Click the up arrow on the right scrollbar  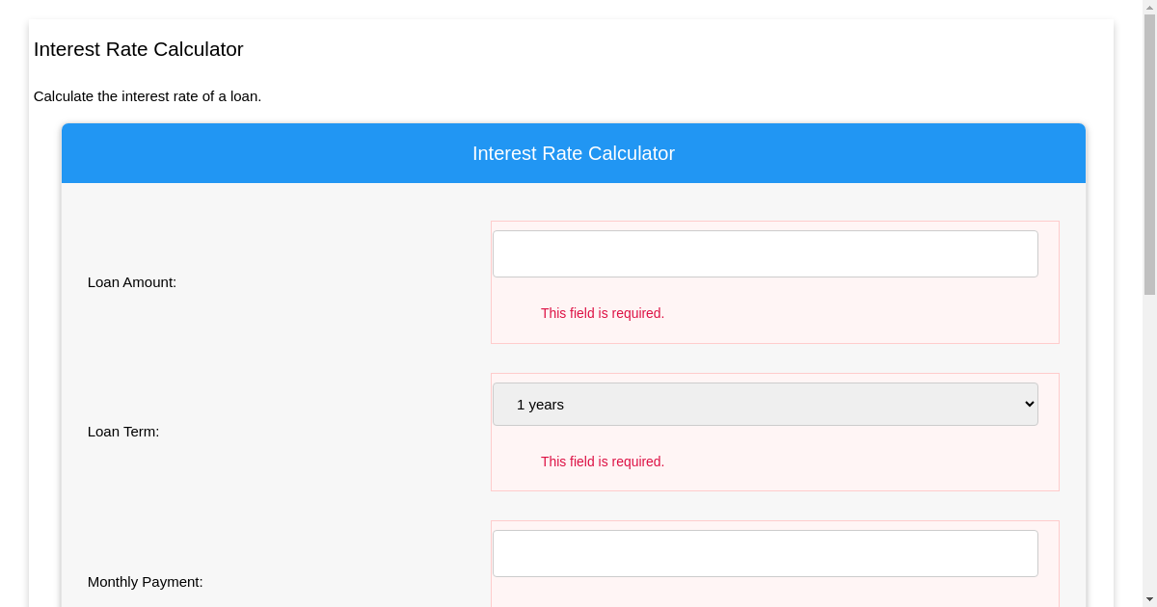tap(1150, 7)
